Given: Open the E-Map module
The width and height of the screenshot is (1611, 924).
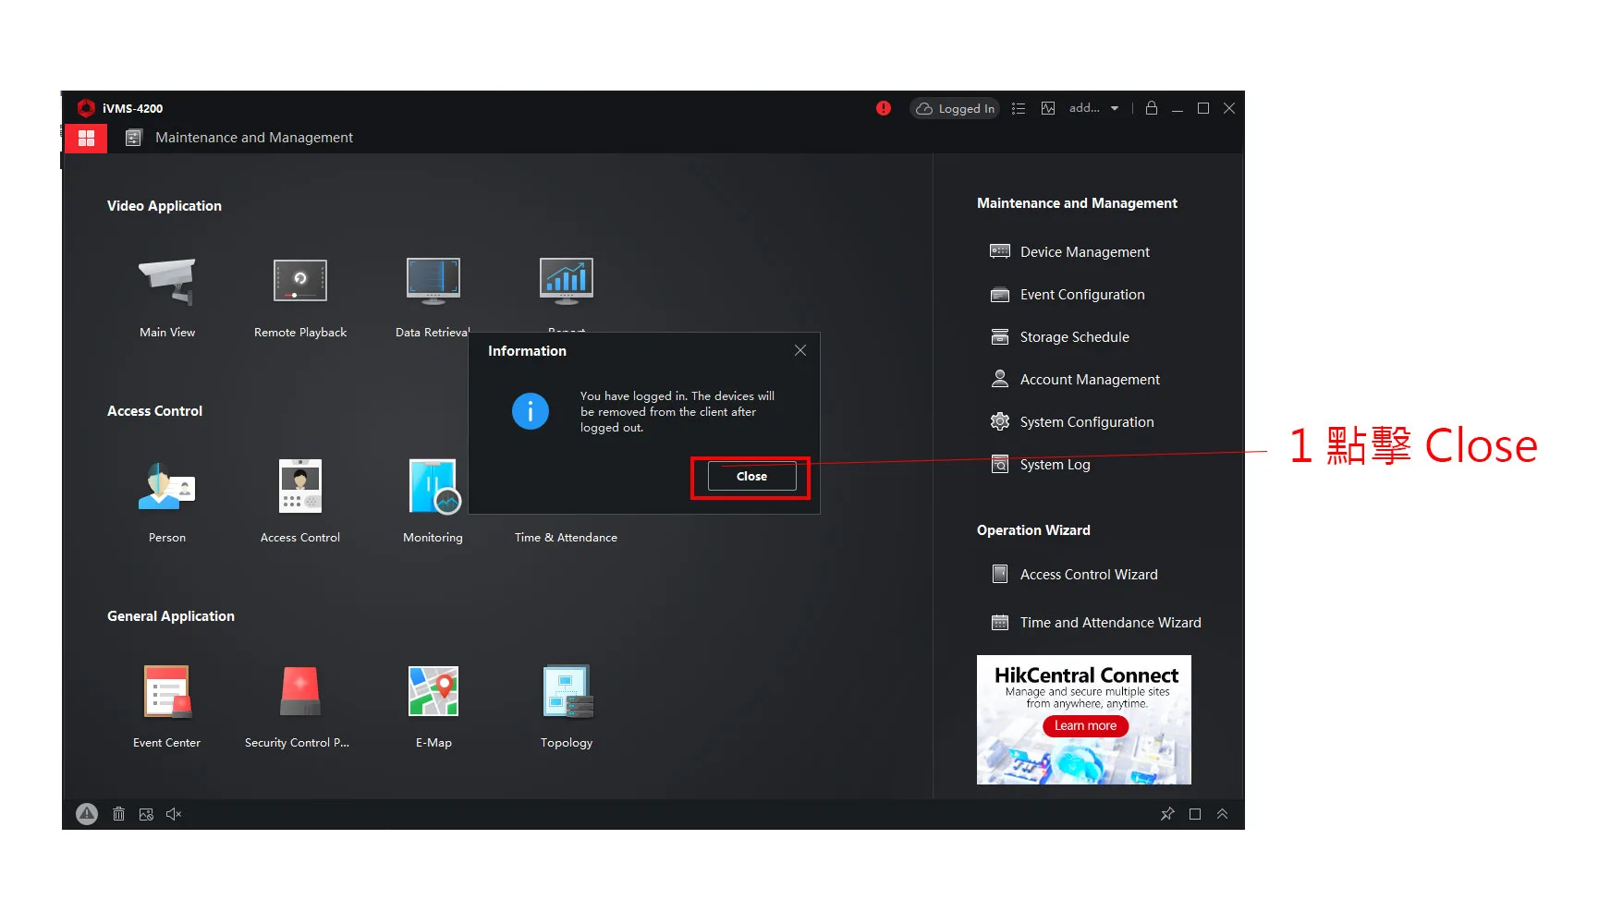Looking at the screenshot, I should (x=433, y=691).
